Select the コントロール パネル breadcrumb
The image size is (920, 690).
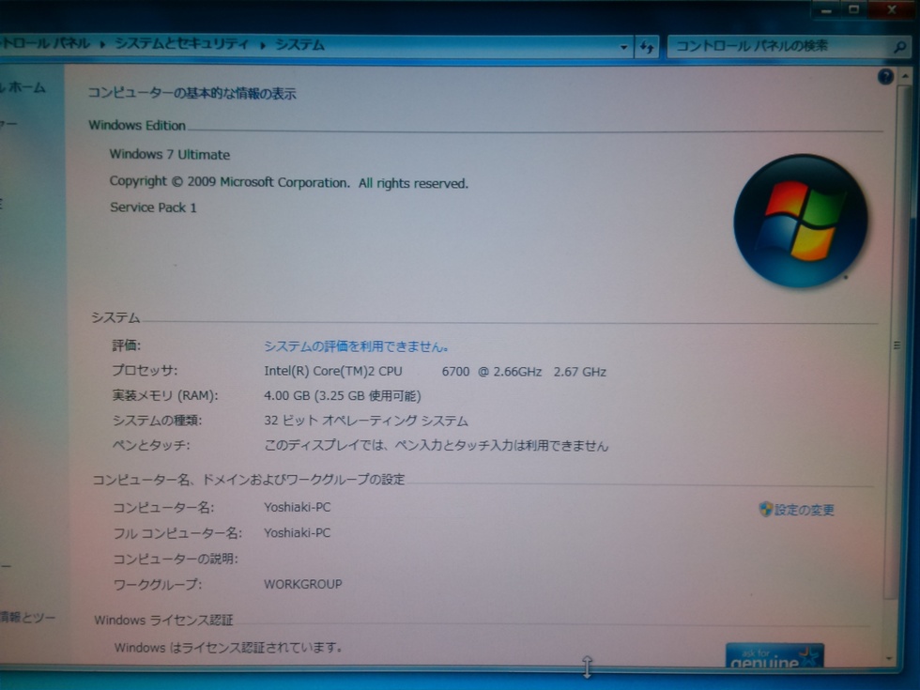(45, 43)
